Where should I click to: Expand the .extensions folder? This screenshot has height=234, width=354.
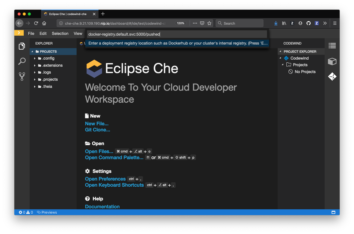coord(35,65)
